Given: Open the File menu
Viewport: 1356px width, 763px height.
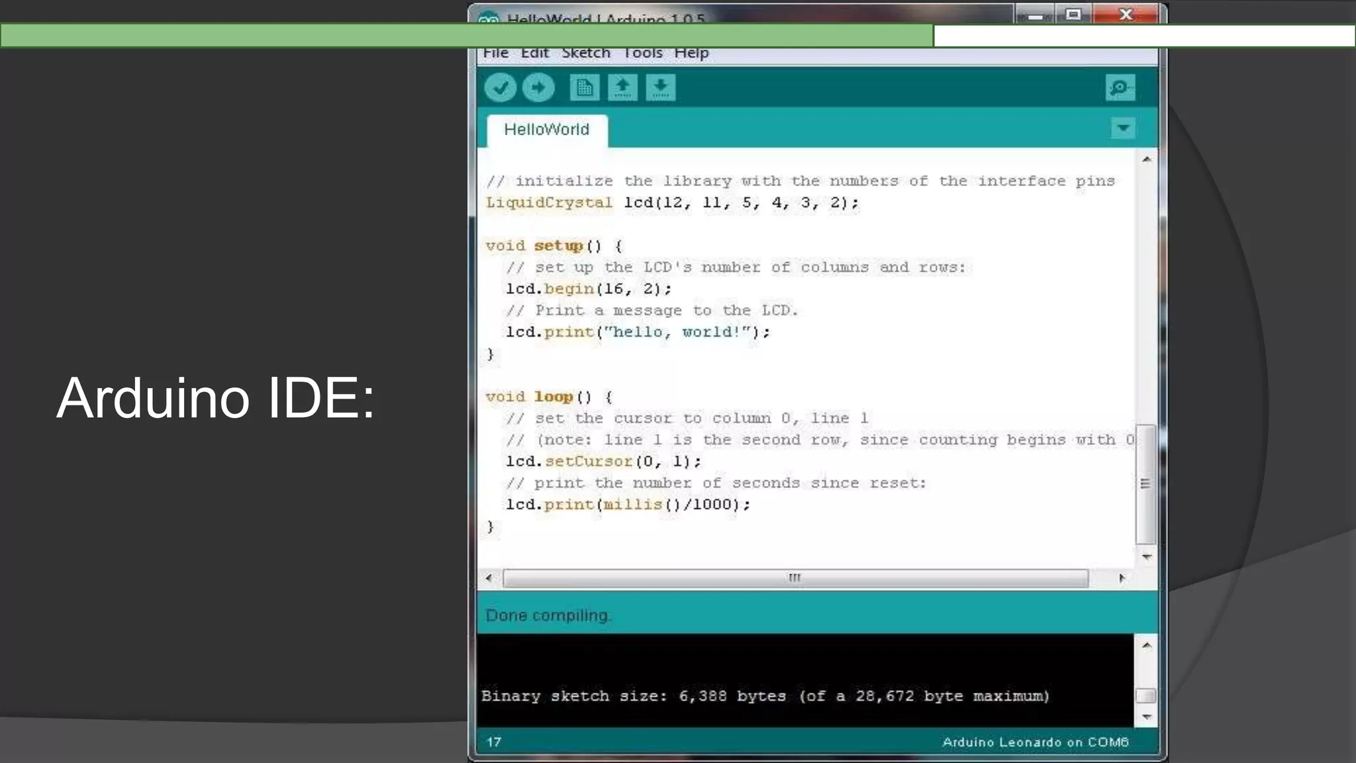Looking at the screenshot, I should [495, 53].
